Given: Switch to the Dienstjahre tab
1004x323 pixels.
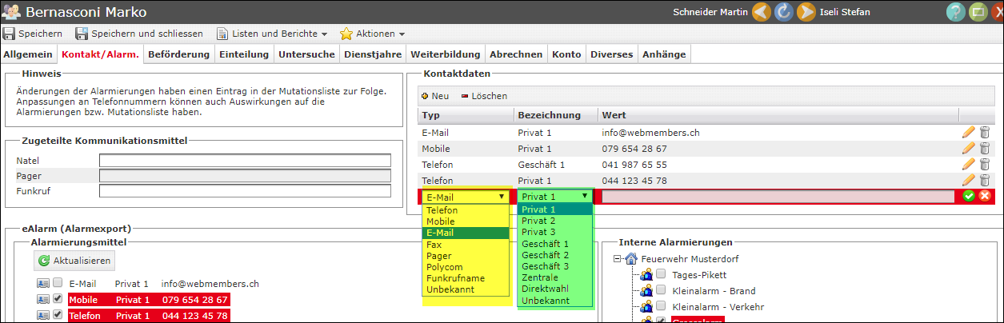Looking at the screenshot, I should click(x=373, y=54).
